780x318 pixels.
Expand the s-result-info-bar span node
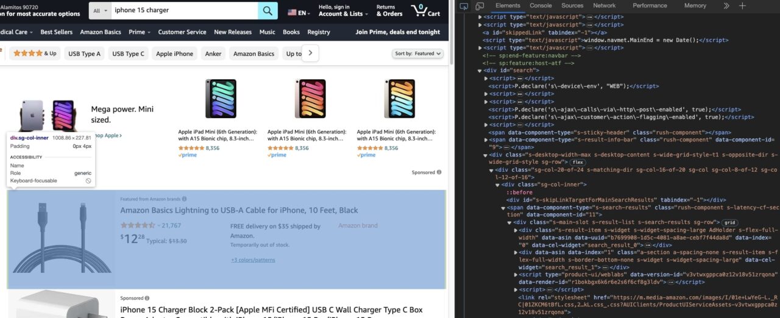[486, 140]
